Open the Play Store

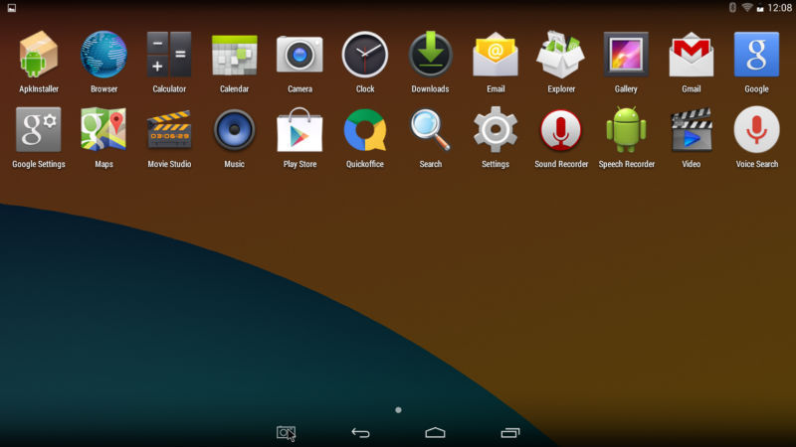pos(299,130)
